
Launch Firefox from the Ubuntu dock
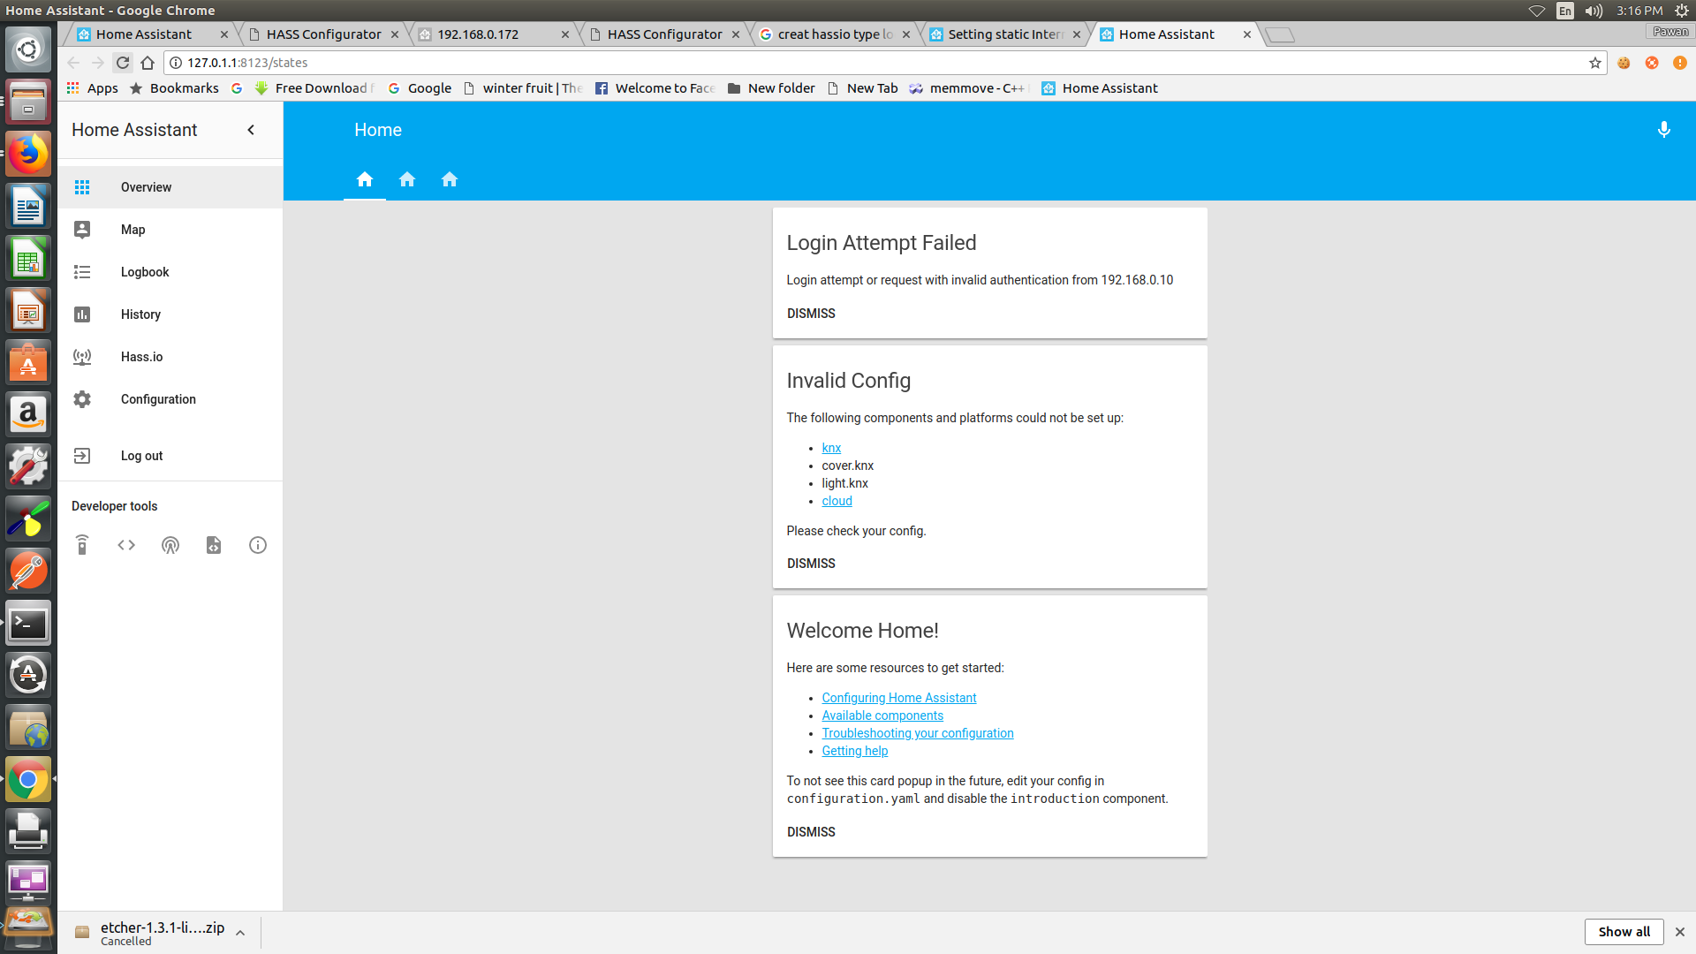pyautogui.click(x=27, y=153)
